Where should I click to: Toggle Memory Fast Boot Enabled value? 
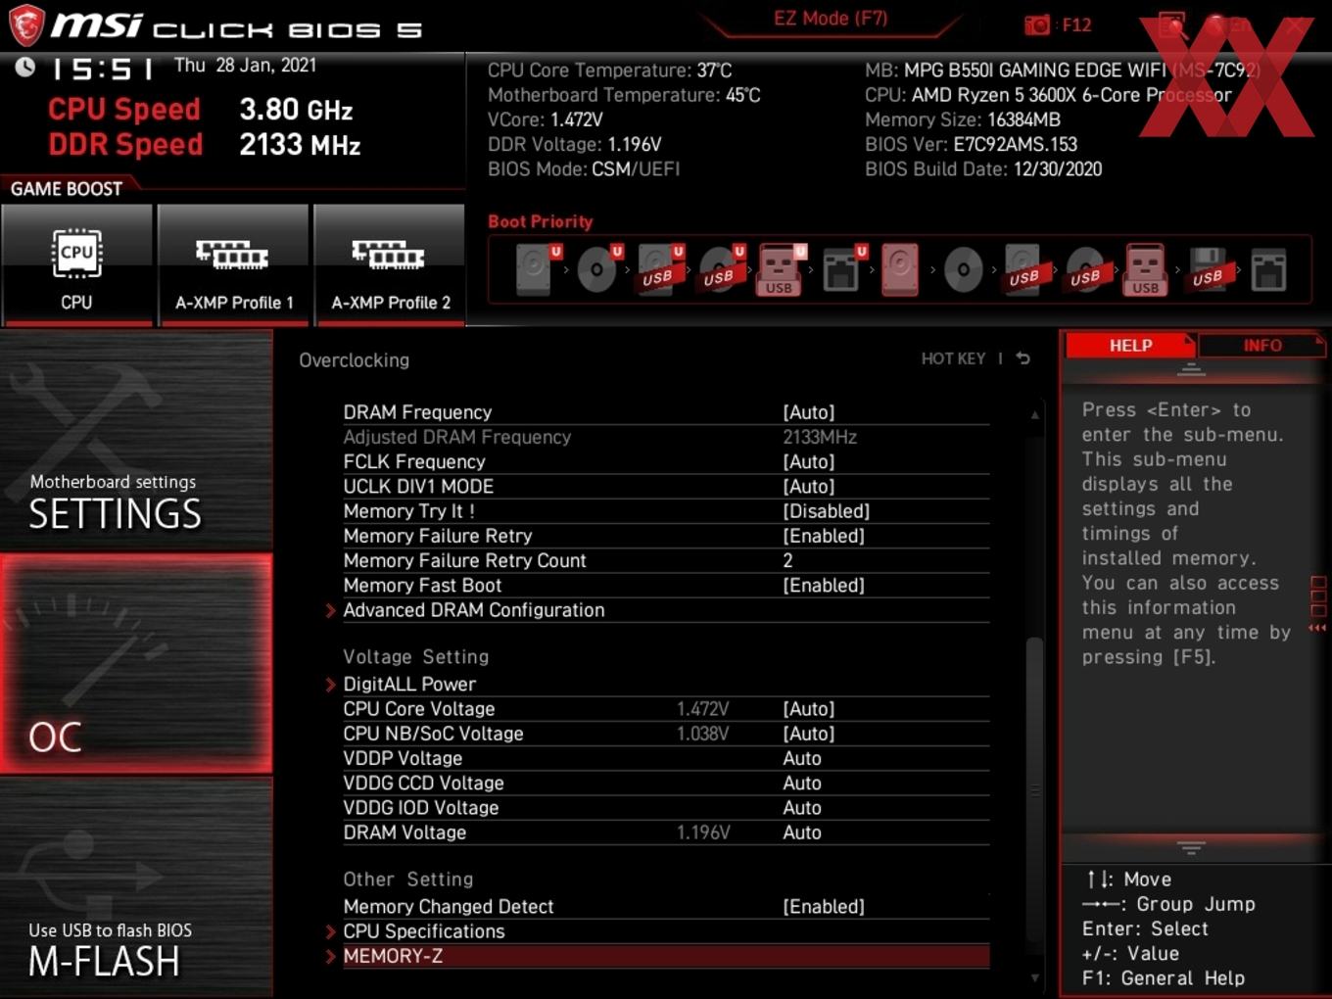[x=824, y=585]
